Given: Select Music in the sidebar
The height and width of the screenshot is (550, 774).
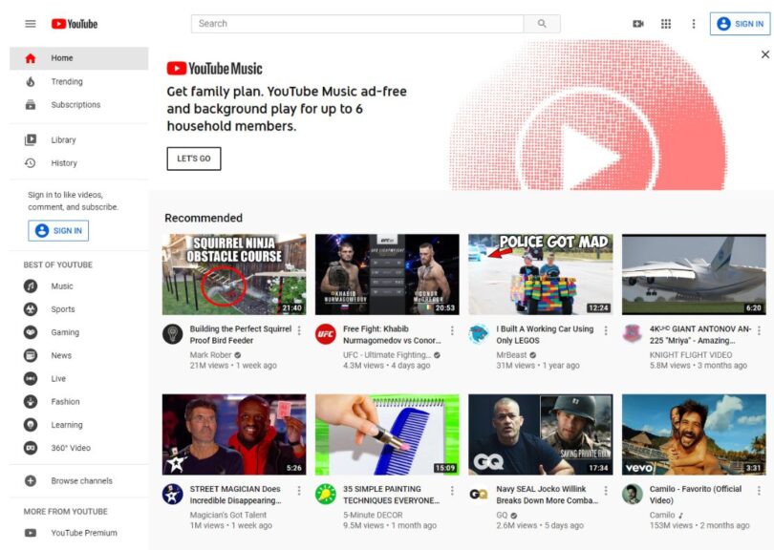Looking at the screenshot, I should click(x=61, y=286).
